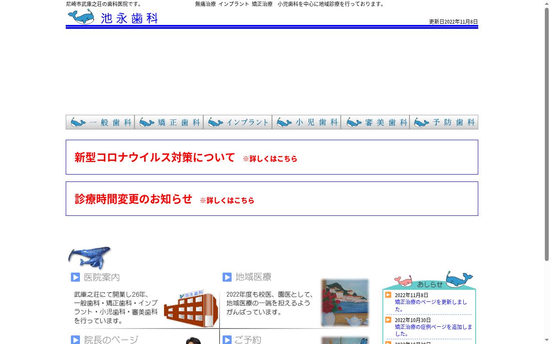
Task: Open 診療時間変更のお知らせ notice
Action: (133, 199)
